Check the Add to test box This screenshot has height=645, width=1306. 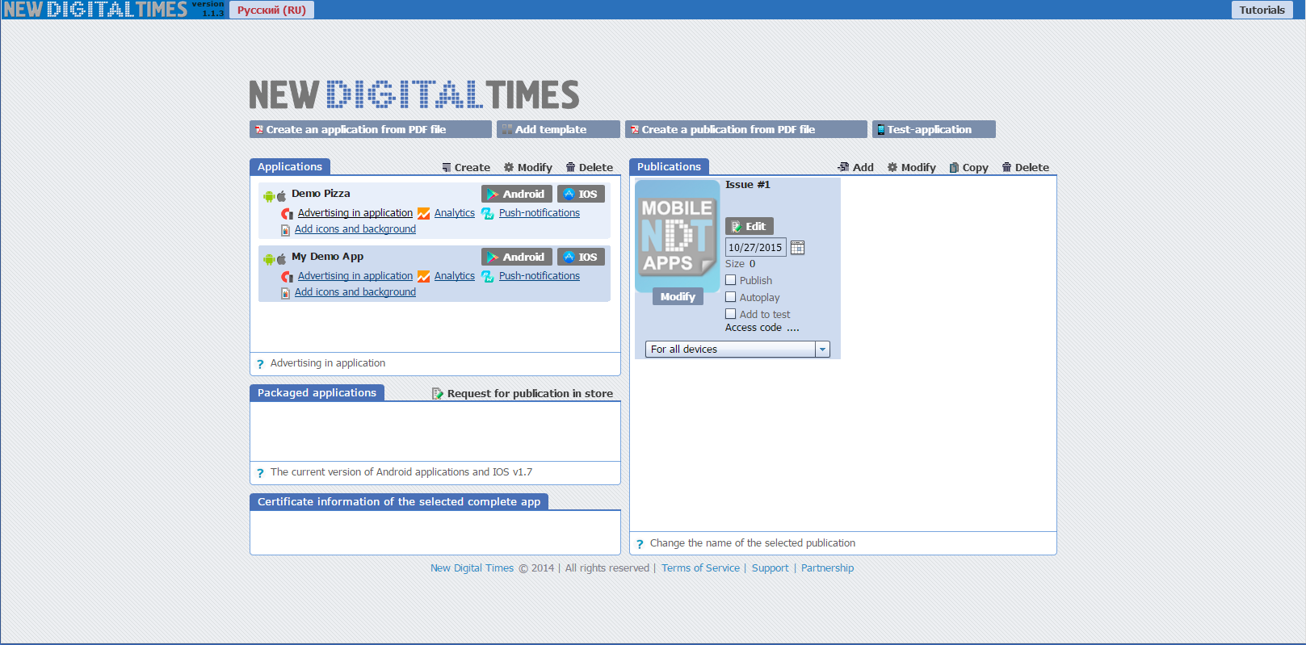pos(731,314)
